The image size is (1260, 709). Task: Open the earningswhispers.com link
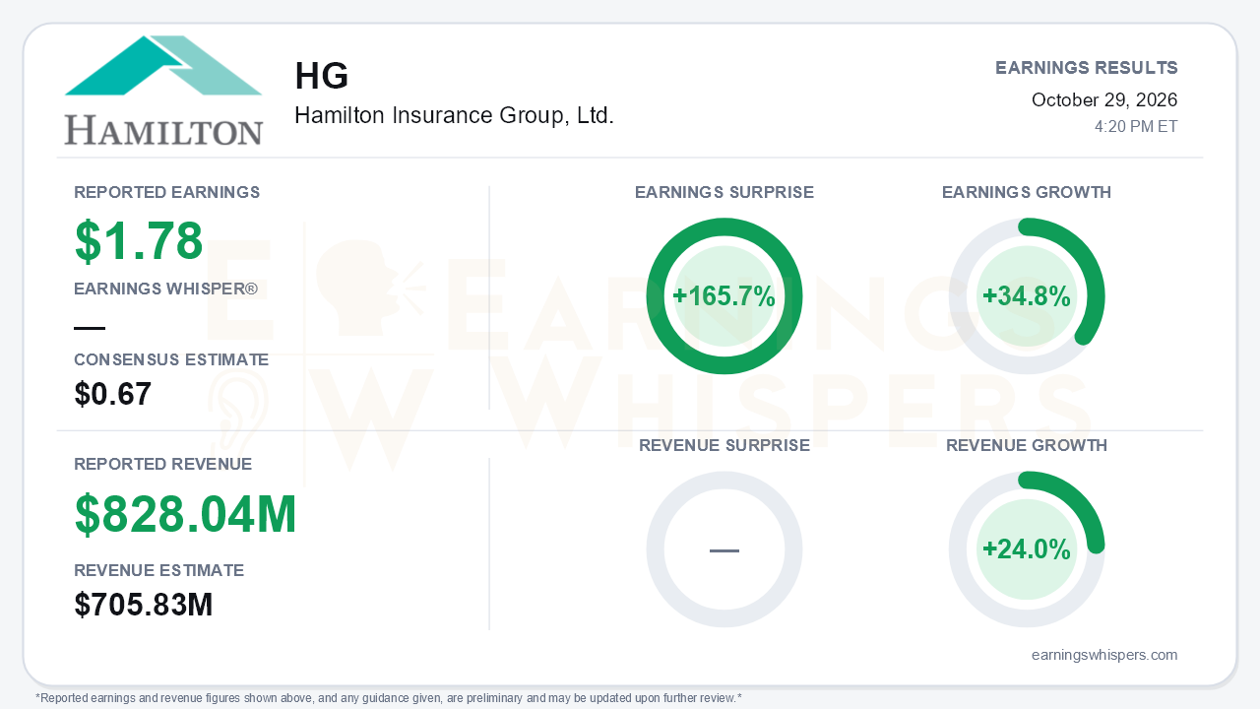[x=1104, y=655]
